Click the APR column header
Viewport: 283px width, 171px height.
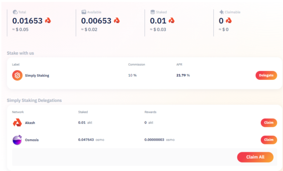click(x=180, y=64)
